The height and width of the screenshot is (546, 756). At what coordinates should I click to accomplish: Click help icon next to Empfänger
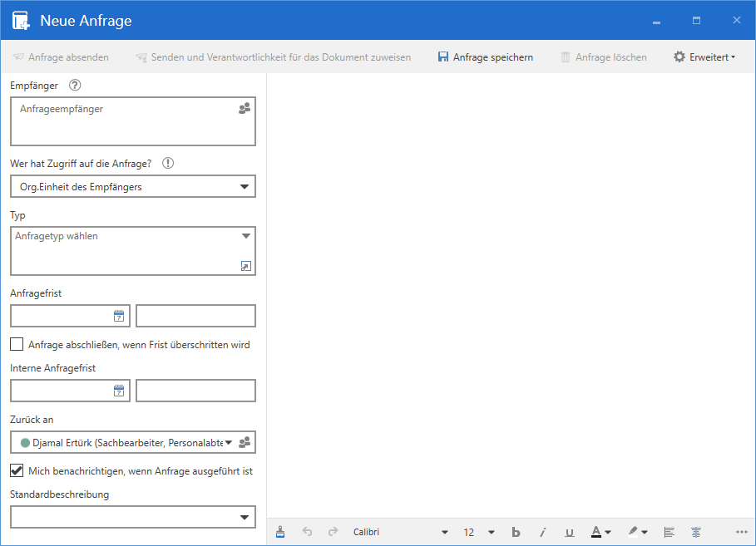click(76, 85)
